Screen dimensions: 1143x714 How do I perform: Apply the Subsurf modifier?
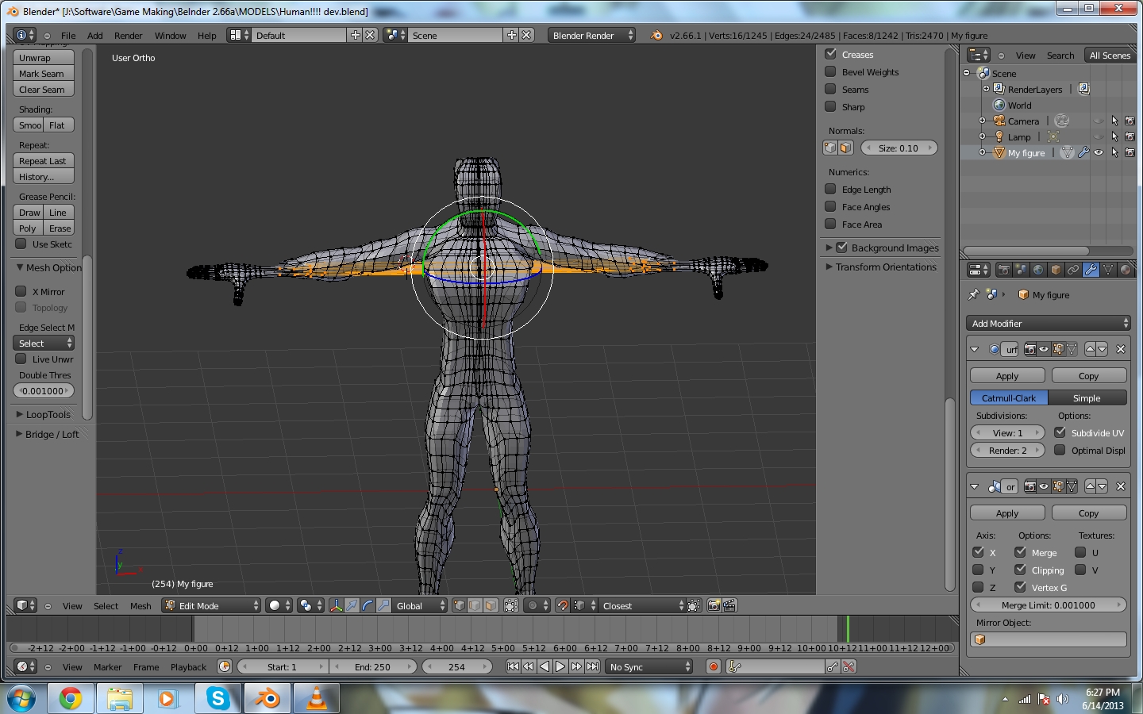tap(1007, 375)
